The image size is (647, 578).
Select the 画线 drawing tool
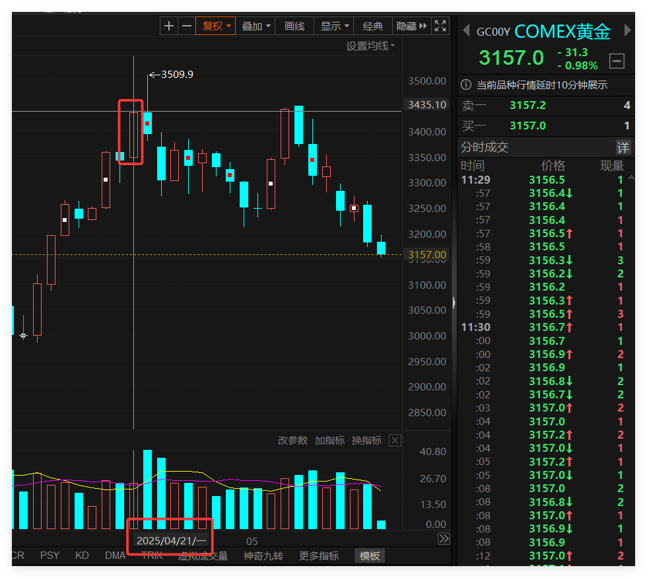[294, 26]
